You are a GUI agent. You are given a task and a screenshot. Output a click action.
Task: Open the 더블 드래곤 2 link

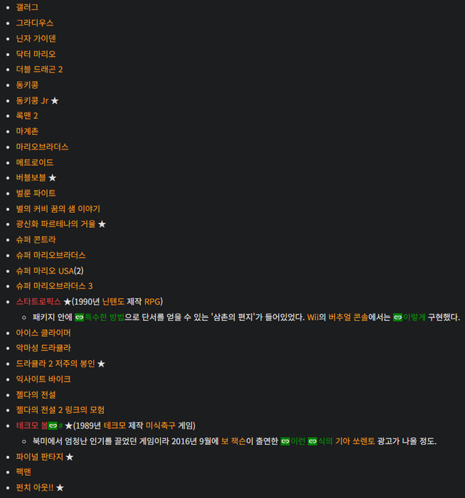pyautogui.click(x=39, y=70)
